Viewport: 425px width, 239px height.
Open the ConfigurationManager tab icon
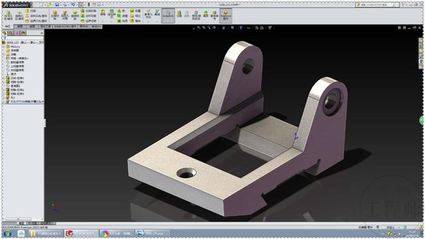pyautogui.click(x=17, y=33)
